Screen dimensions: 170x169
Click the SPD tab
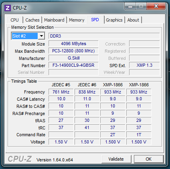click(x=95, y=20)
